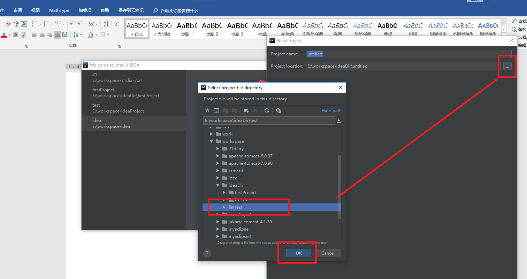Open recent project 21 in Welcome window

coord(134,77)
